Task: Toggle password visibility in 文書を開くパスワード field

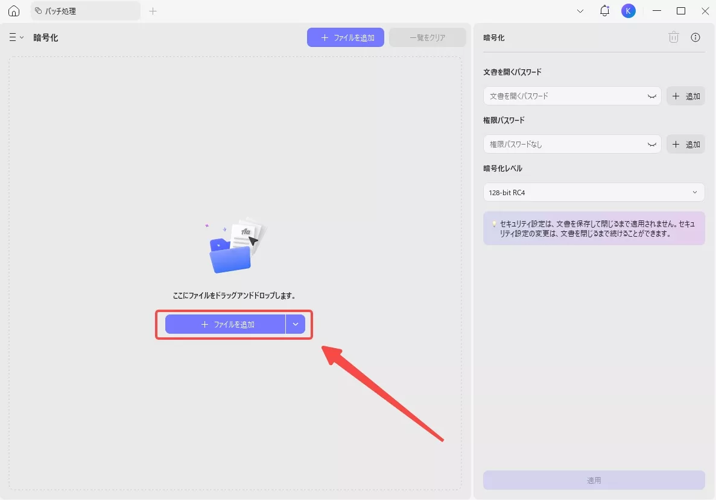Action: click(651, 96)
